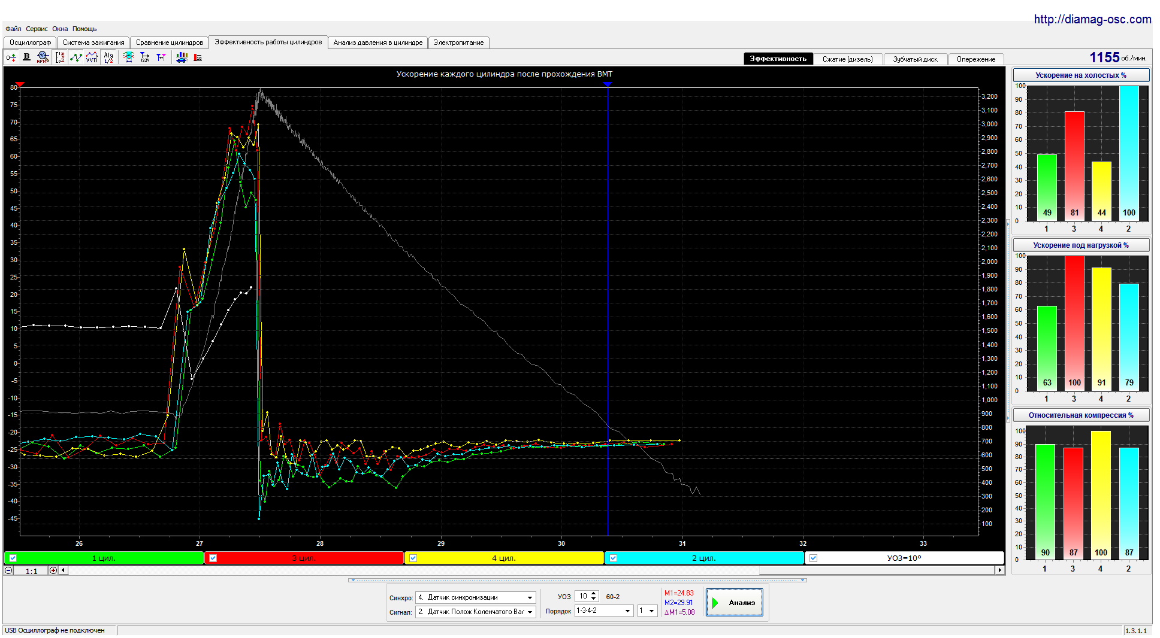Toggle the 2 цил. checkbox
Viewport: 1160px width, 638px height.
pyautogui.click(x=613, y=558)
